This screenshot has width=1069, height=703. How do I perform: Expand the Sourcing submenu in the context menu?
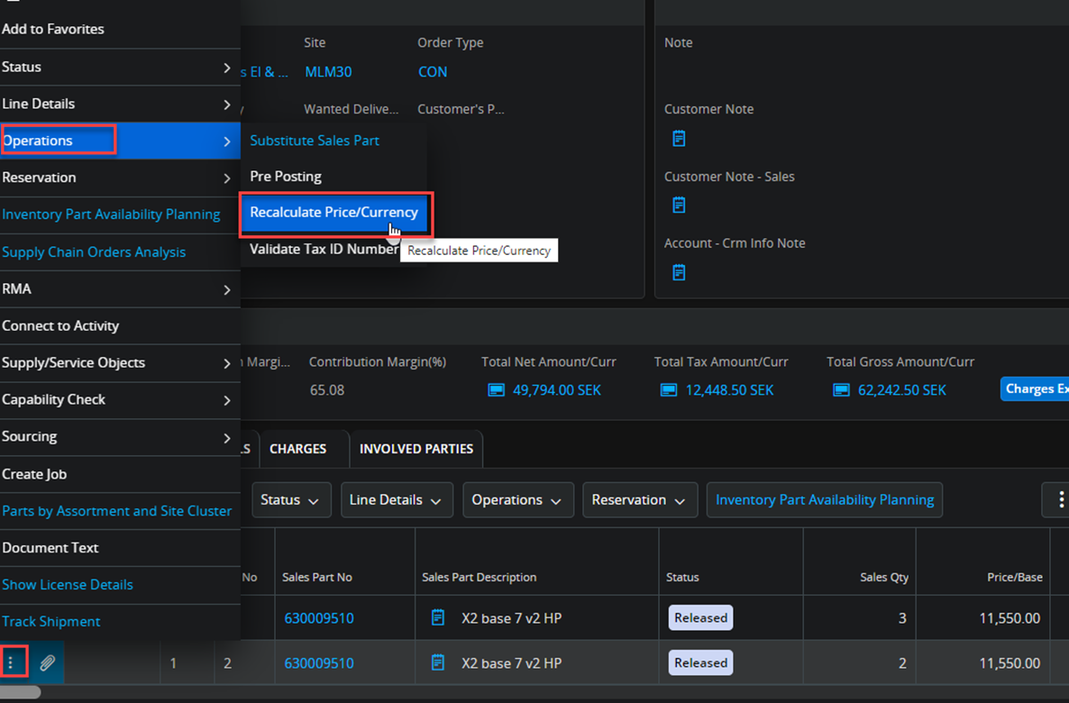(117, 437)
